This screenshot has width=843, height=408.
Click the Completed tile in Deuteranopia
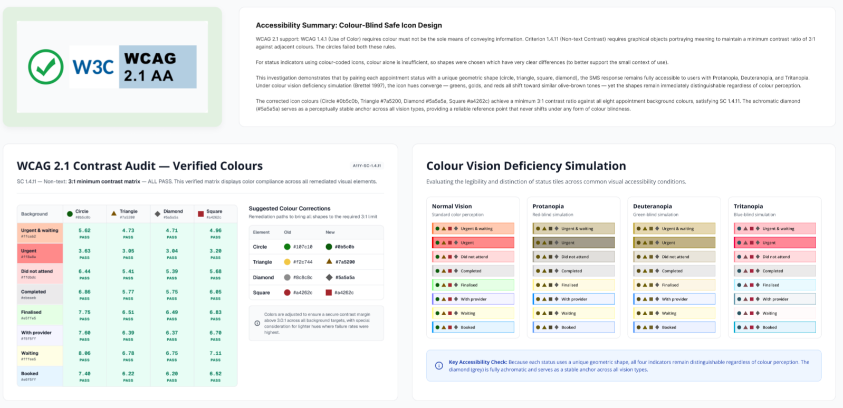674,271
